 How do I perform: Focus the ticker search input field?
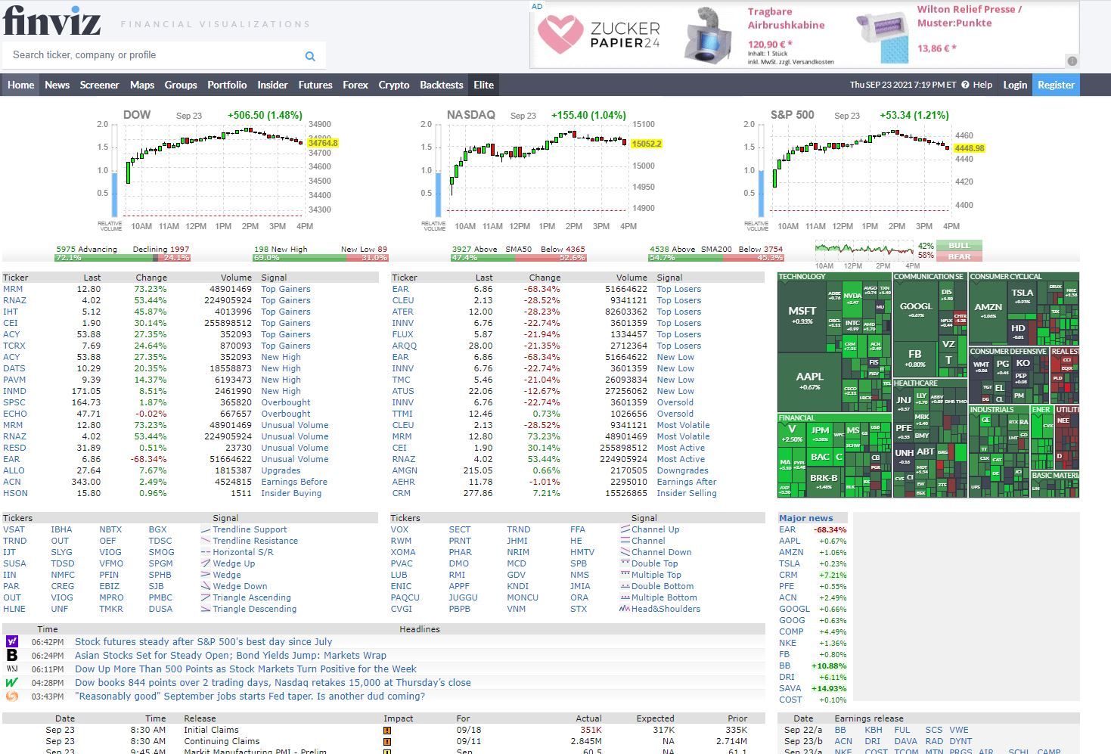pos(155,55)
